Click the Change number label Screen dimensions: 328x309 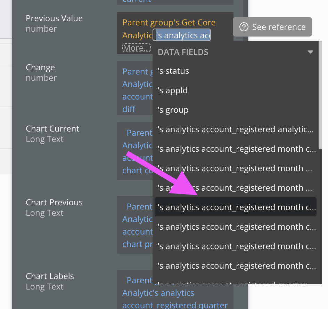[x=40, y=68]
